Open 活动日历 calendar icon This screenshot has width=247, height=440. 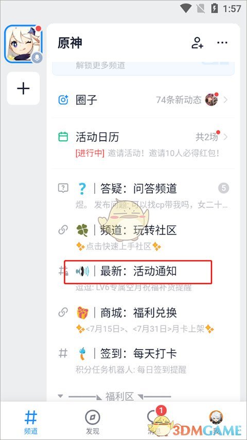point(63,137)
